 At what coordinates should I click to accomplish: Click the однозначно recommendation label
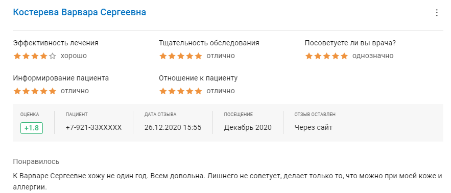pos(373,56)
